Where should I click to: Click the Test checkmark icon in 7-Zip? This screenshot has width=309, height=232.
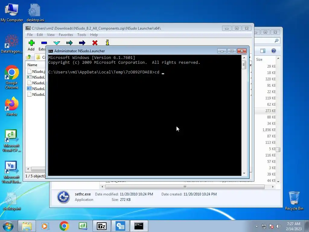coord(57,43)
